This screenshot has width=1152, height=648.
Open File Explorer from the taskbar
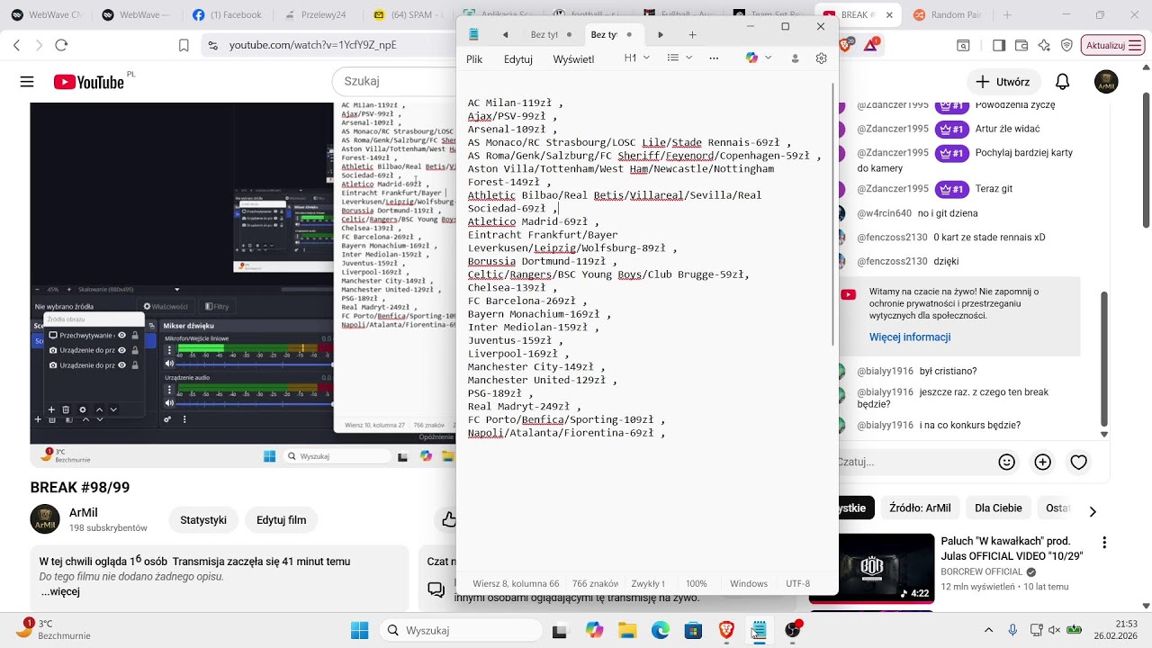(x=626, y=630)
